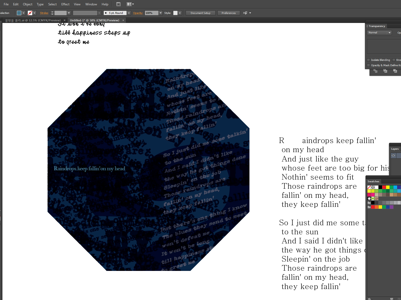The height and width of the screenshot is (300, 401).
Task: Open the Select menu
Action: pos(52,4)
